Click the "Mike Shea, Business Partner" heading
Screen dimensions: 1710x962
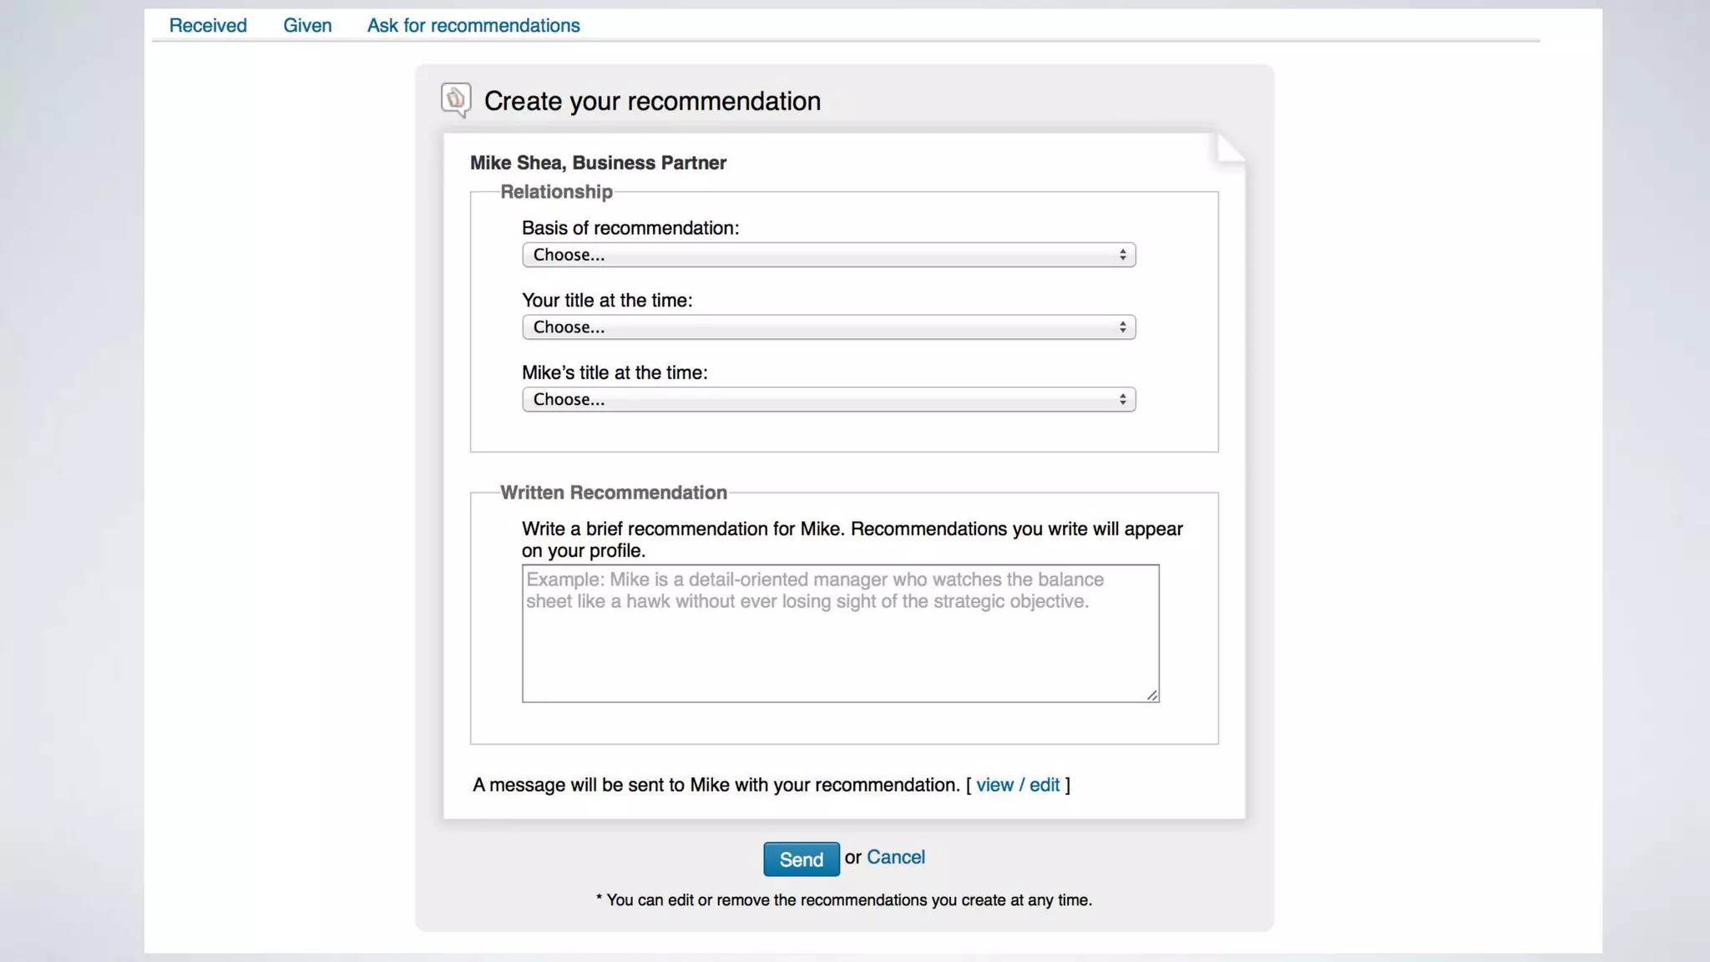[x=598, y=163]
